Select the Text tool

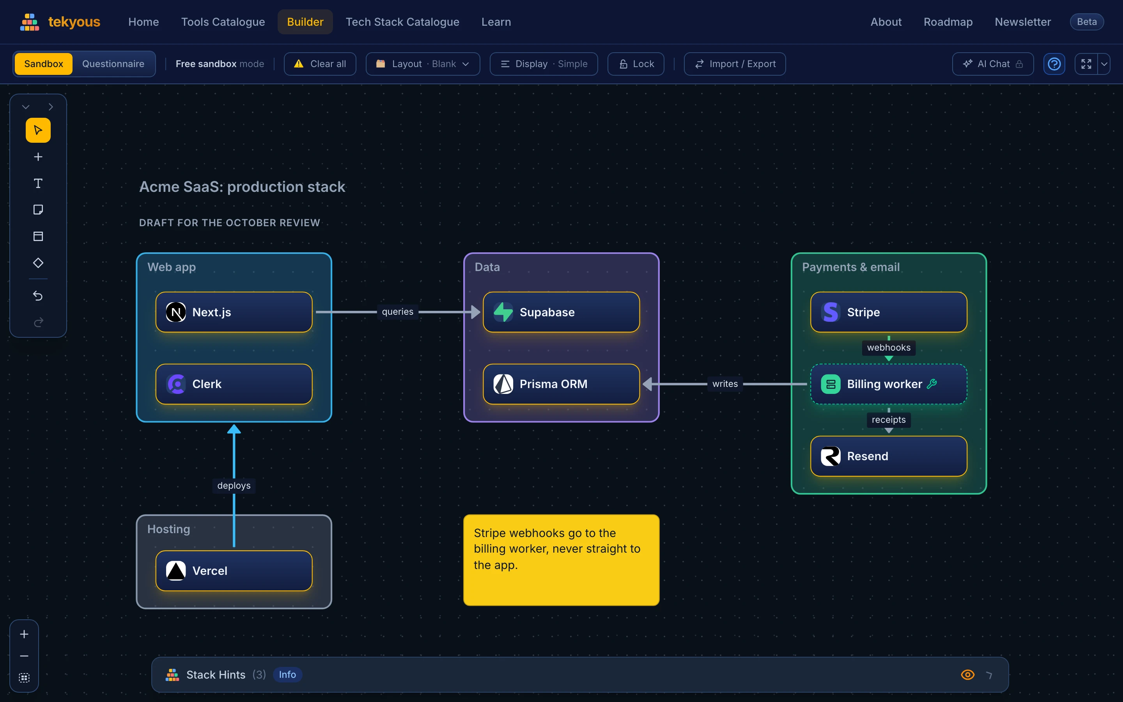(38, 183)
